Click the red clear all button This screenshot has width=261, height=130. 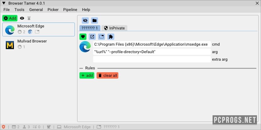coord(107,75)
